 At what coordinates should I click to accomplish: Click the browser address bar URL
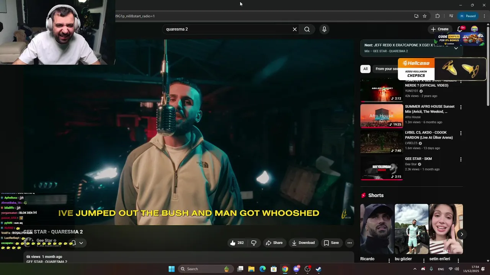pyautogui.click(x=135, y=16)
